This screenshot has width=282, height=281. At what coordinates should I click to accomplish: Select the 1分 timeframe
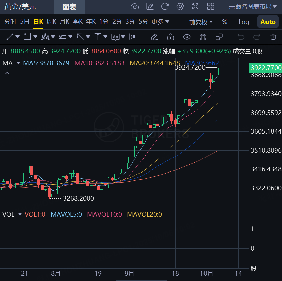tap(104, 22)
